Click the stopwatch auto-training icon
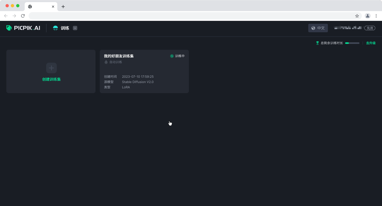Screen dimensions: 382x206 pyautogui.click(x=106, y=62)
